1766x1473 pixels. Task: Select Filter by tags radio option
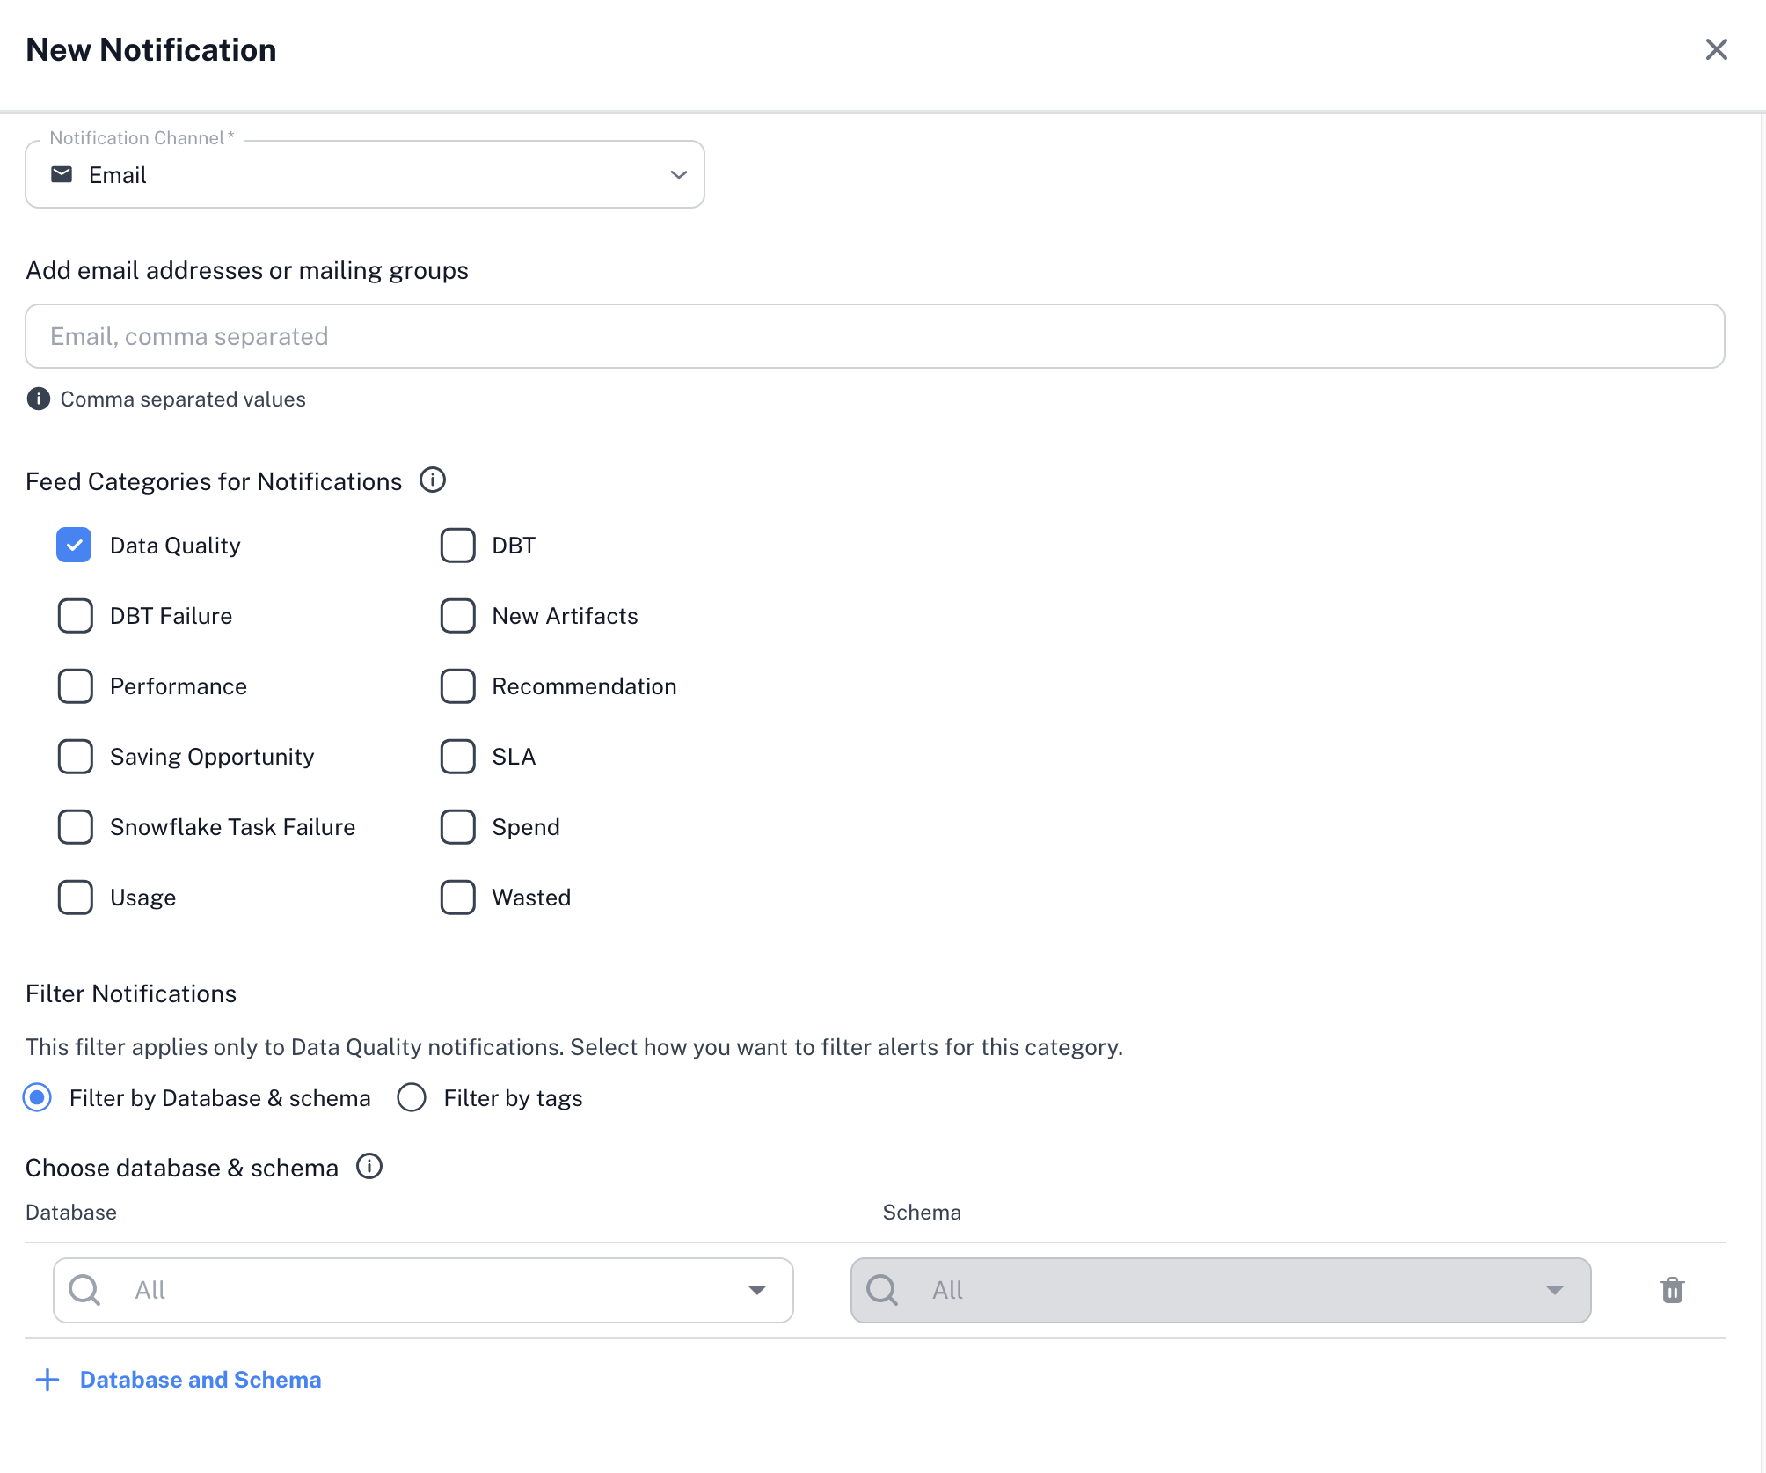[412, 1098]
